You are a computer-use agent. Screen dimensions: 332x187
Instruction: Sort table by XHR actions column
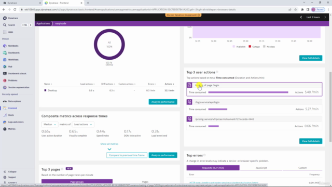point(108,84)
